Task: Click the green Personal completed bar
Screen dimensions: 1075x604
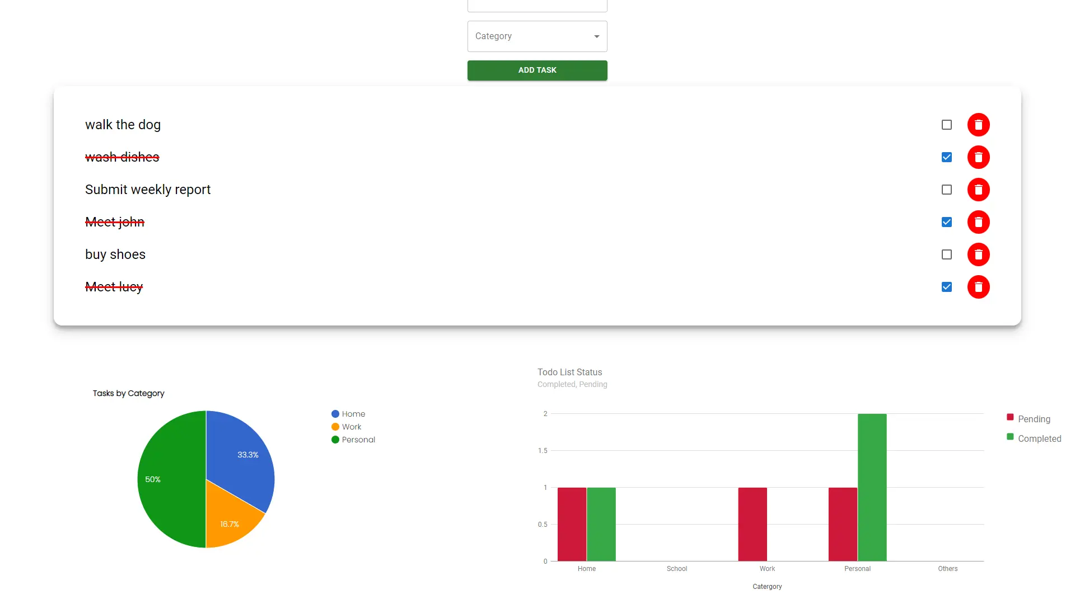Action: point(872,487)
